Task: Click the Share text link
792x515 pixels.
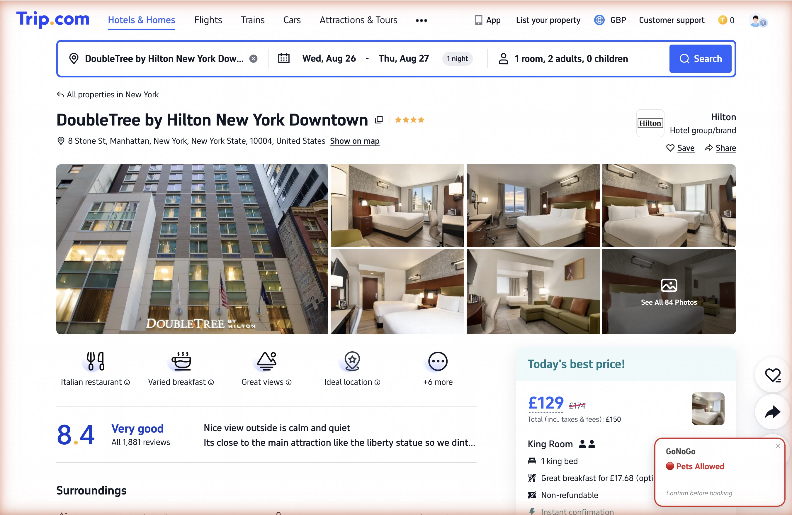Action: pyautogui.click(x=726, y=148)
